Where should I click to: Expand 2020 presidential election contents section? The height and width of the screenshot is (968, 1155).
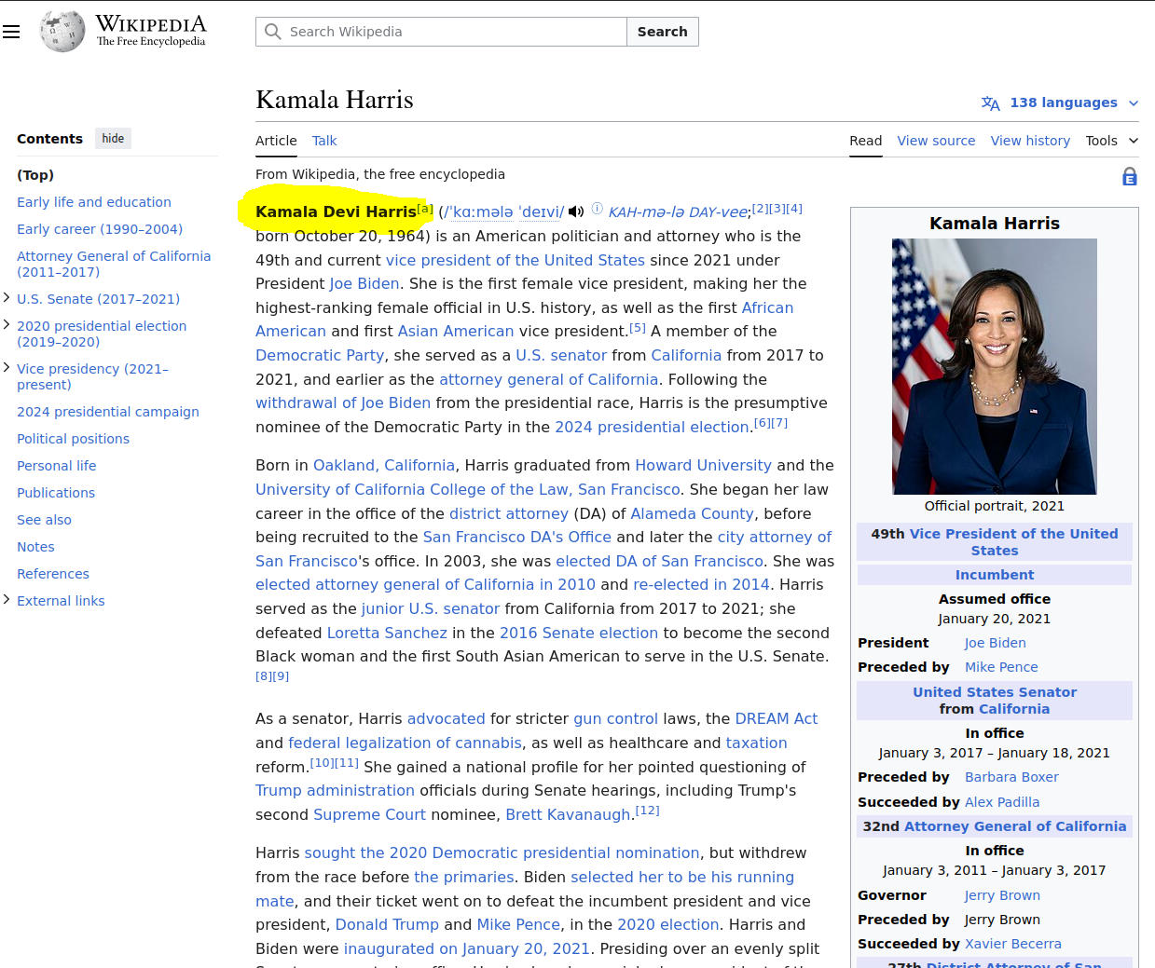click(7, 325)
